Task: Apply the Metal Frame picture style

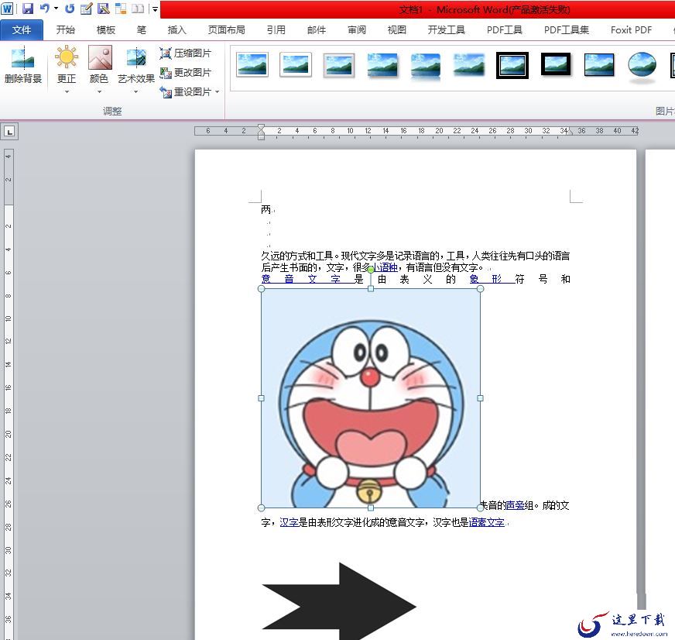Action: 339,65
